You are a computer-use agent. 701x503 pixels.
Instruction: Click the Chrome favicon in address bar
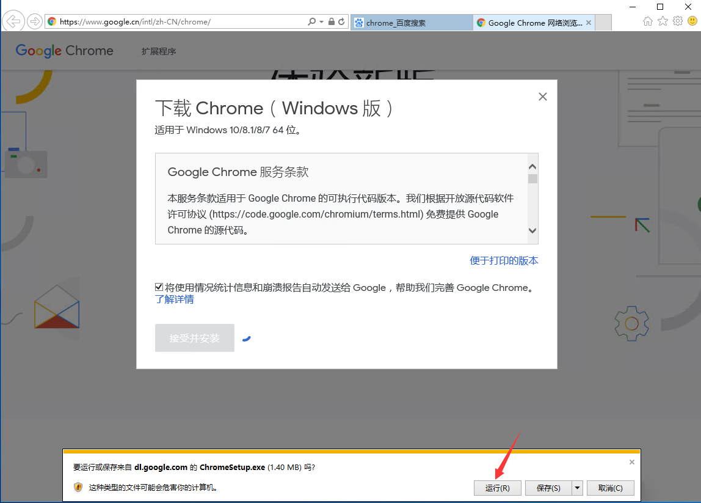pyautogui.click(x=52, y=21)
